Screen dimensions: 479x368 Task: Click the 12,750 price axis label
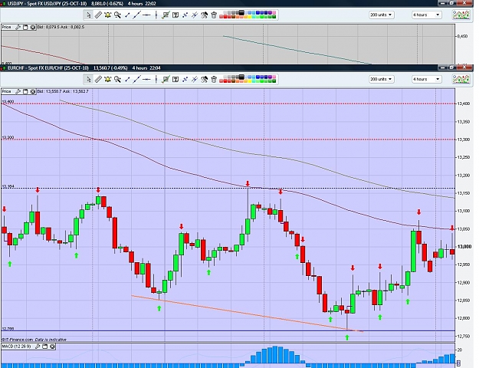coord(463,337)
